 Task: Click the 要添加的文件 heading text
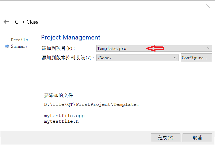[x=58, y=95]
